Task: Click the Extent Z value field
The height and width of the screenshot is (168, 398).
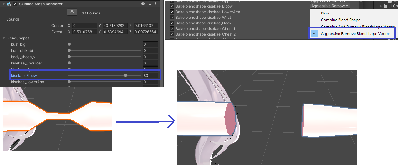Action: (x=146, y=32)
